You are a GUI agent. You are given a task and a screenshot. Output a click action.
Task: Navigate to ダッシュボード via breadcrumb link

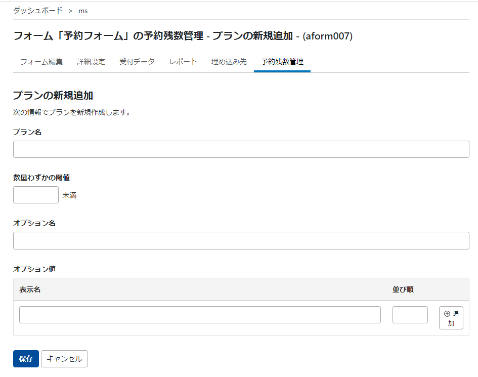tap(37, 10)
